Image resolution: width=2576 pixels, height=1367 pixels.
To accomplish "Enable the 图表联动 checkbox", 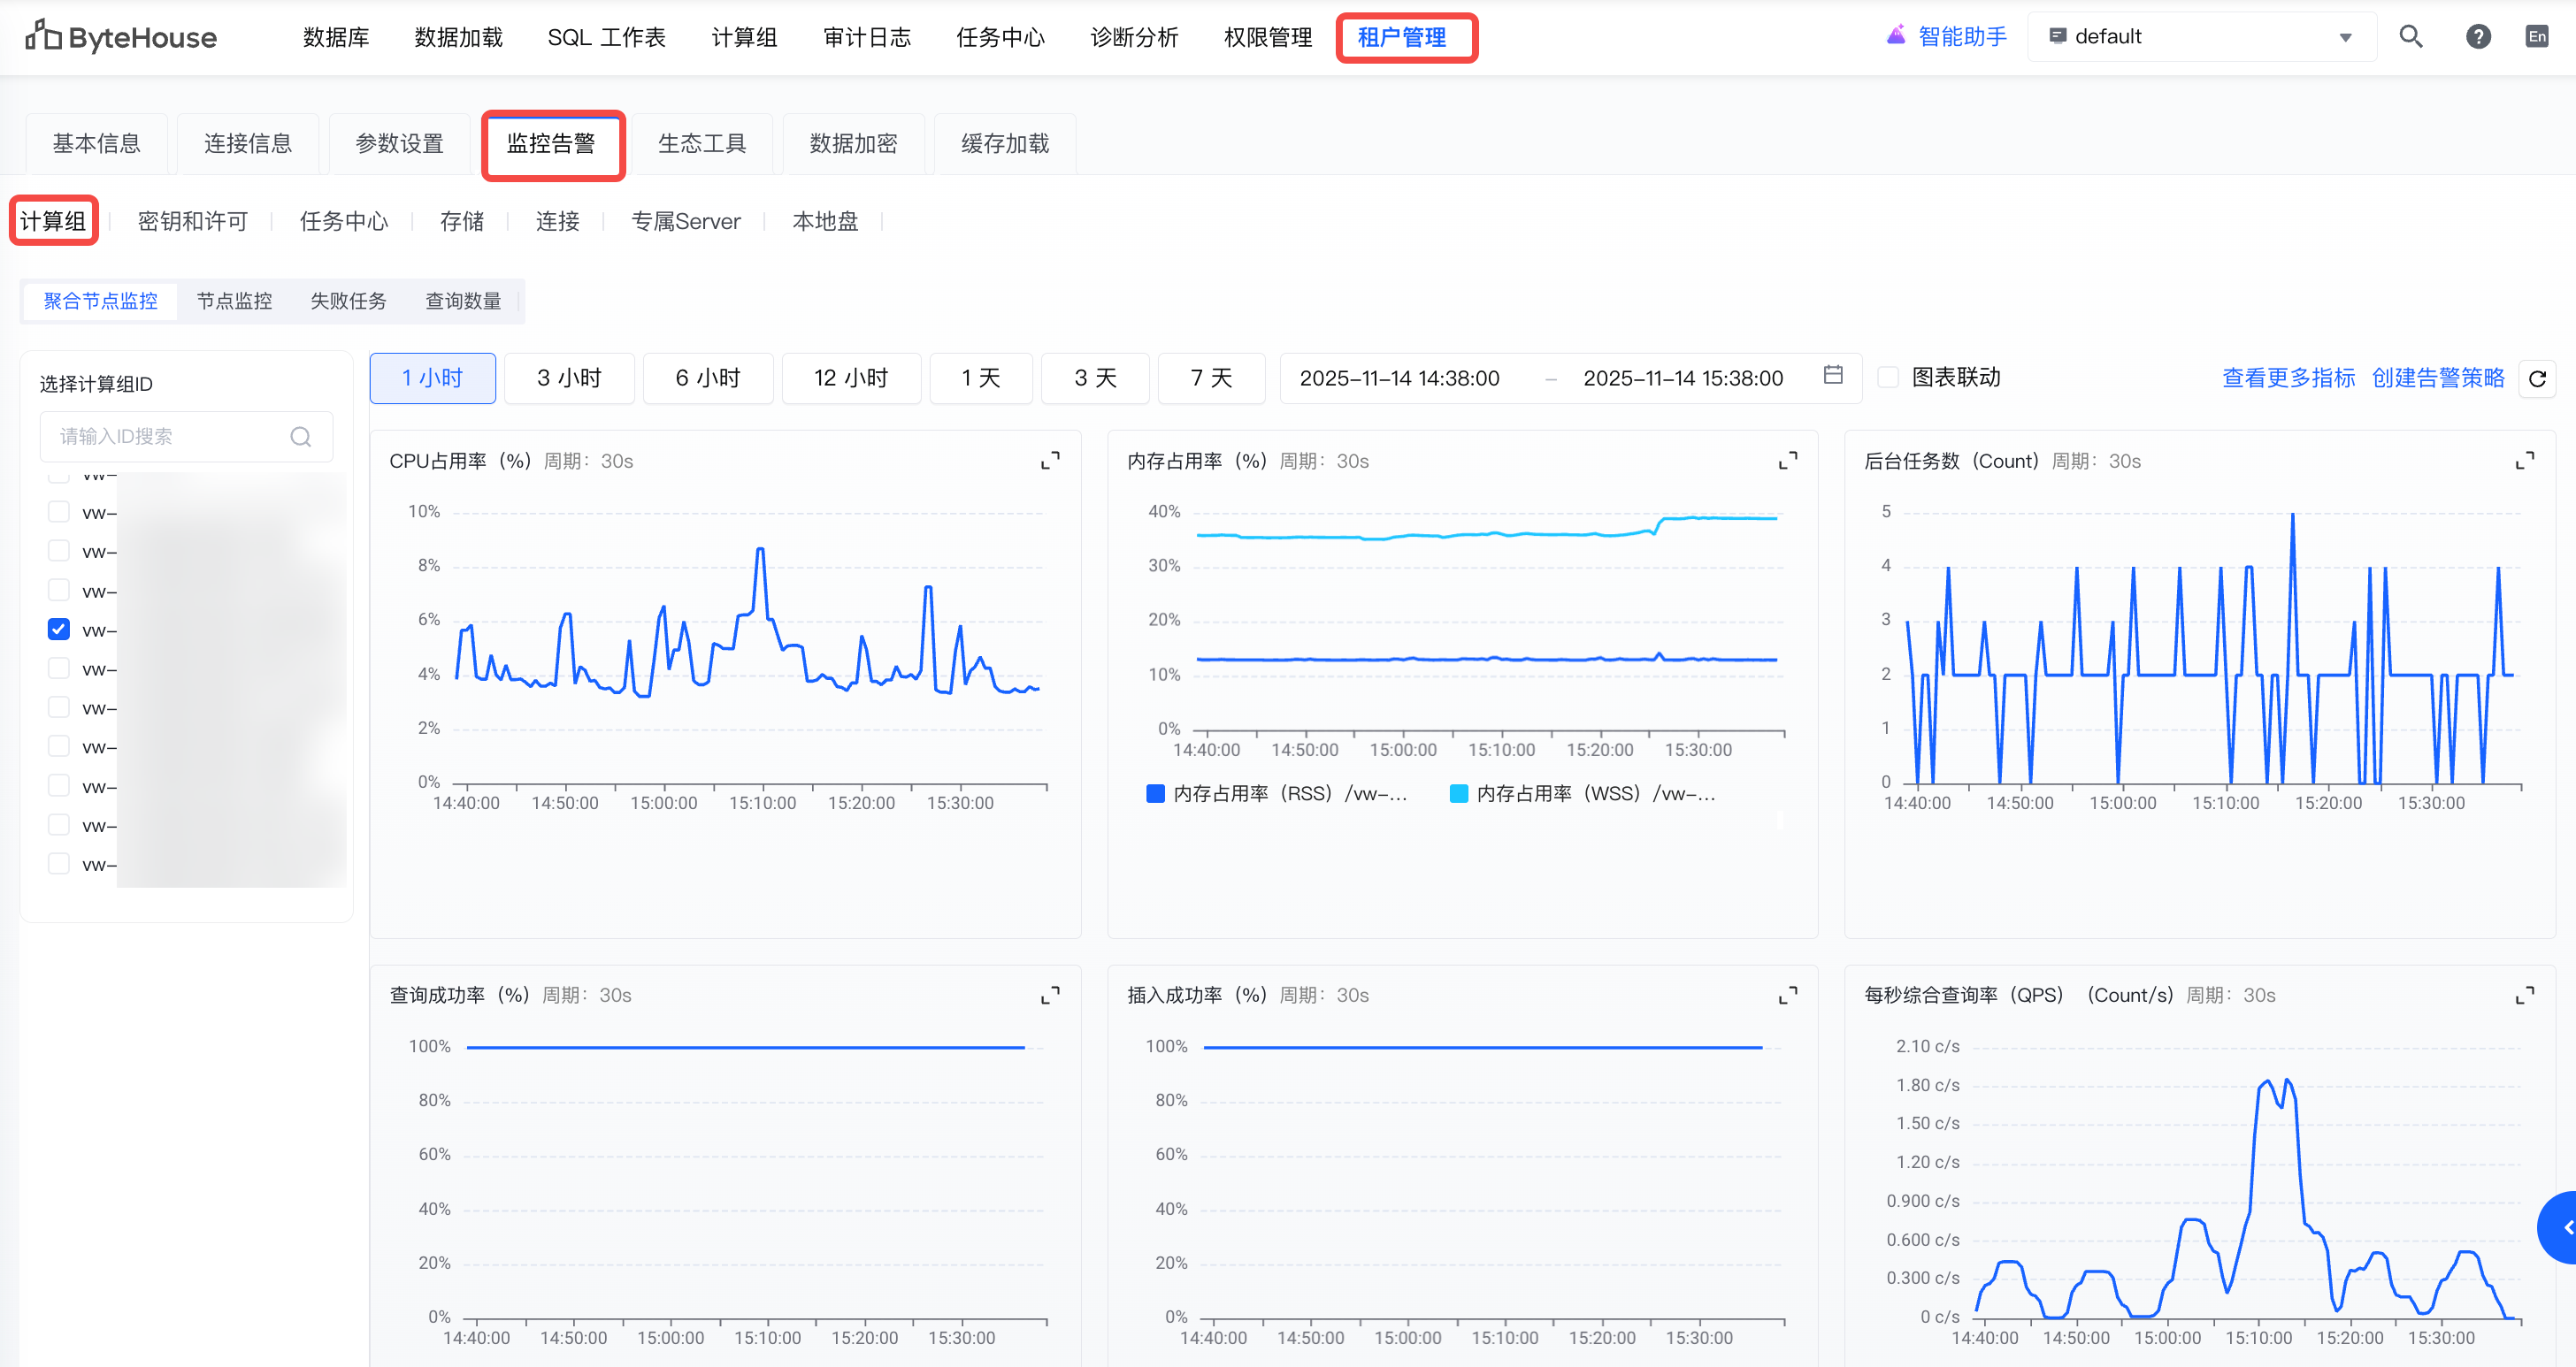I will click(1888, 378).
